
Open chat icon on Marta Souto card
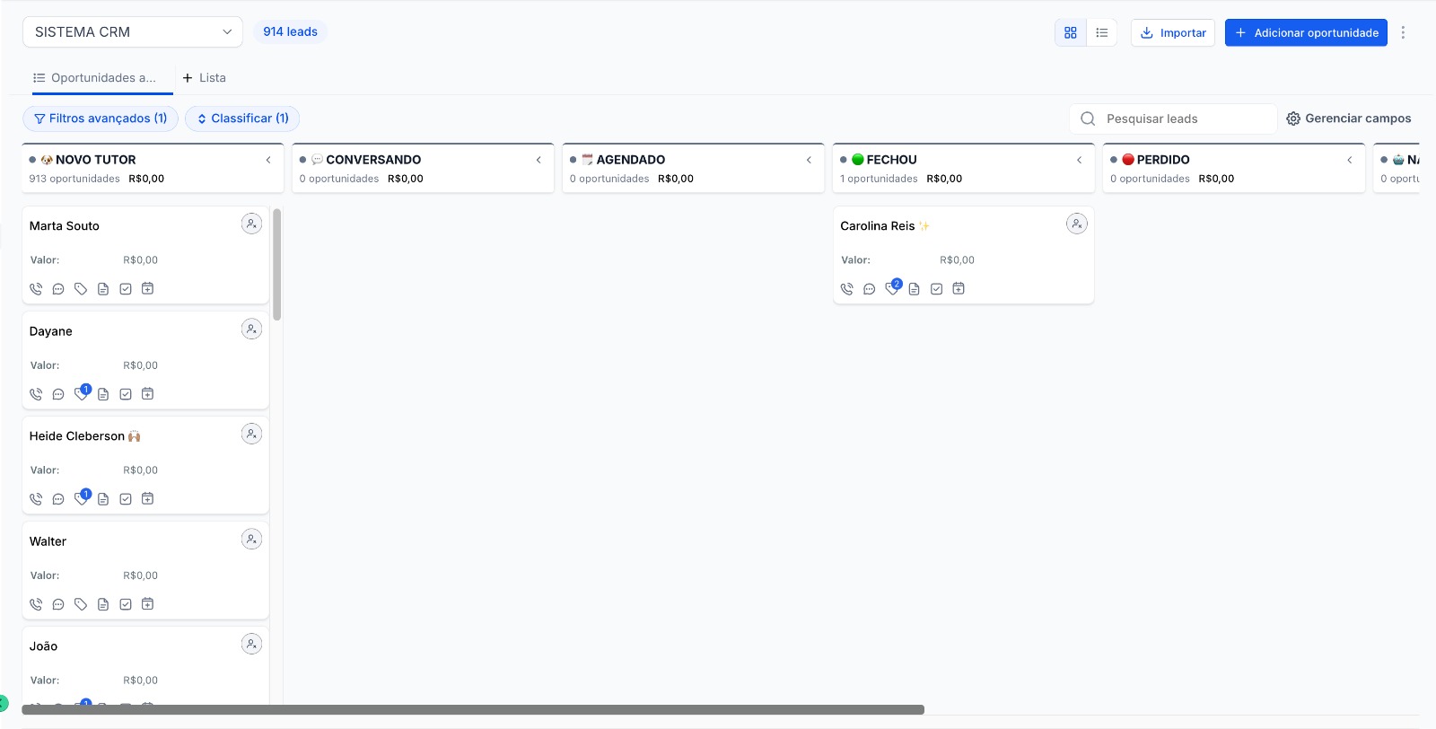(58, 289)
